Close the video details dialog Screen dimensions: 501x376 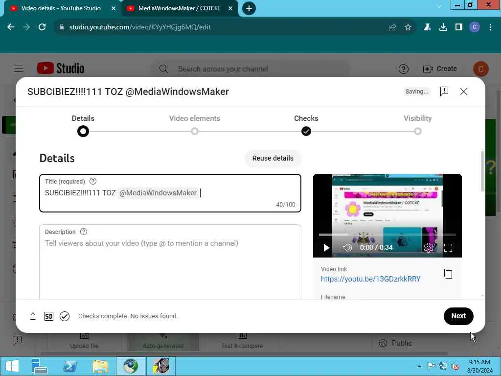[464, 92]
